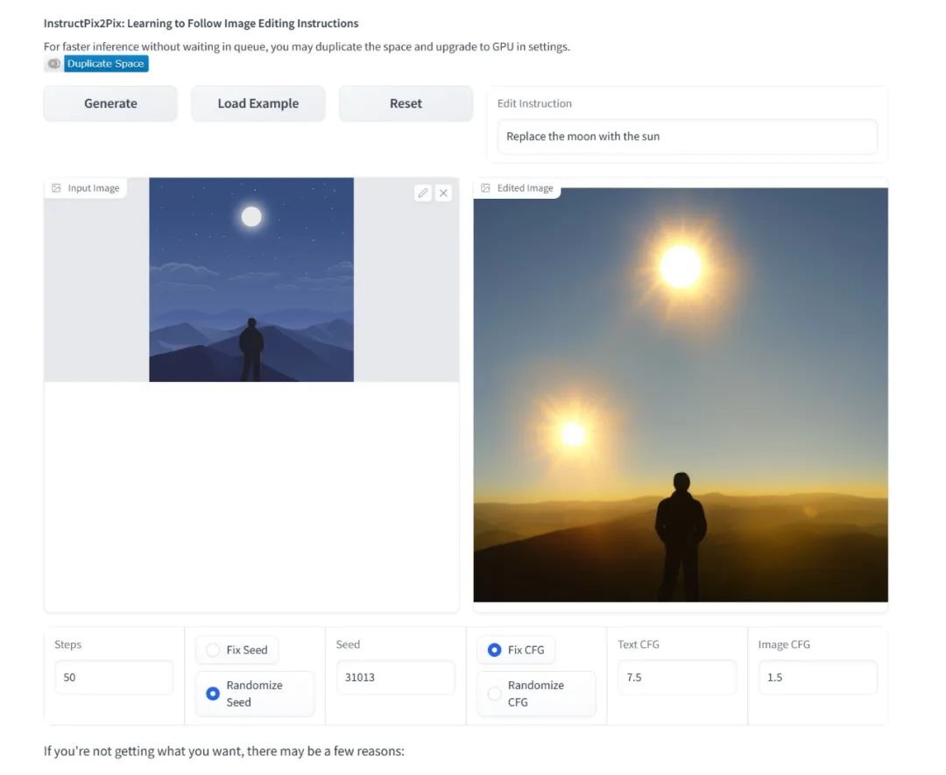The height and width of the screenshot is (775, 946).
Task: Click the Edited Image label icon
Action: [486, 188]
